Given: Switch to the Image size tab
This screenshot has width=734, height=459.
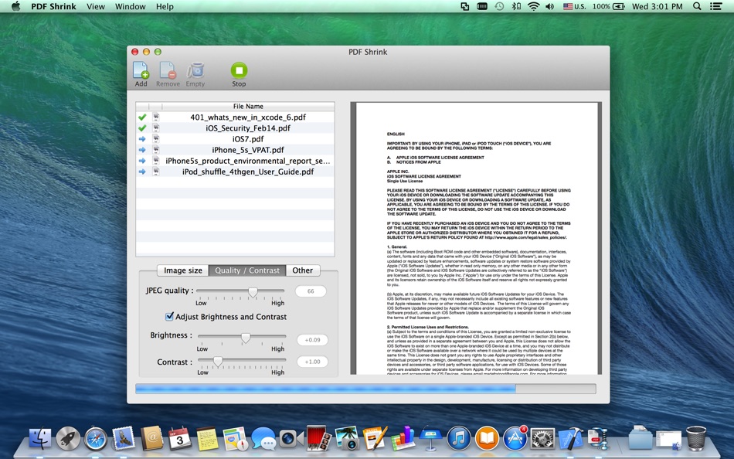Looking at the screenshot, I should (x=183, y=270).
